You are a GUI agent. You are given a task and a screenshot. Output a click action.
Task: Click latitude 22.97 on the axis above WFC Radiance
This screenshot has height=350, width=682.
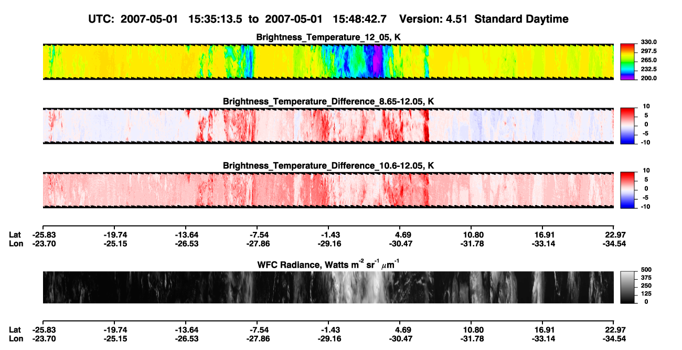click(614, 235)
